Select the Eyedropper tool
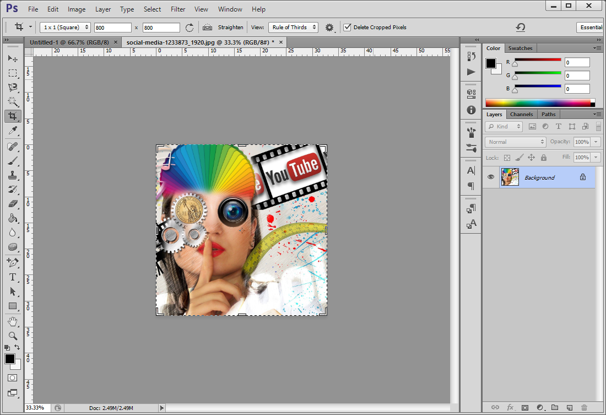Image resolution: width=606 pixels, height=415 pixels. [x=13, y=131]
